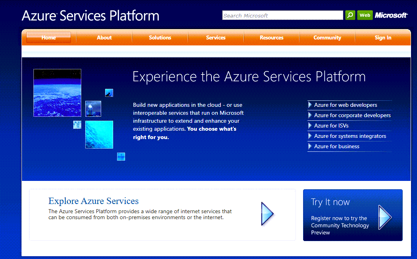Viewport: 417px width, 259px height.
Task: Open the Home tab
Action: point(49,37)
